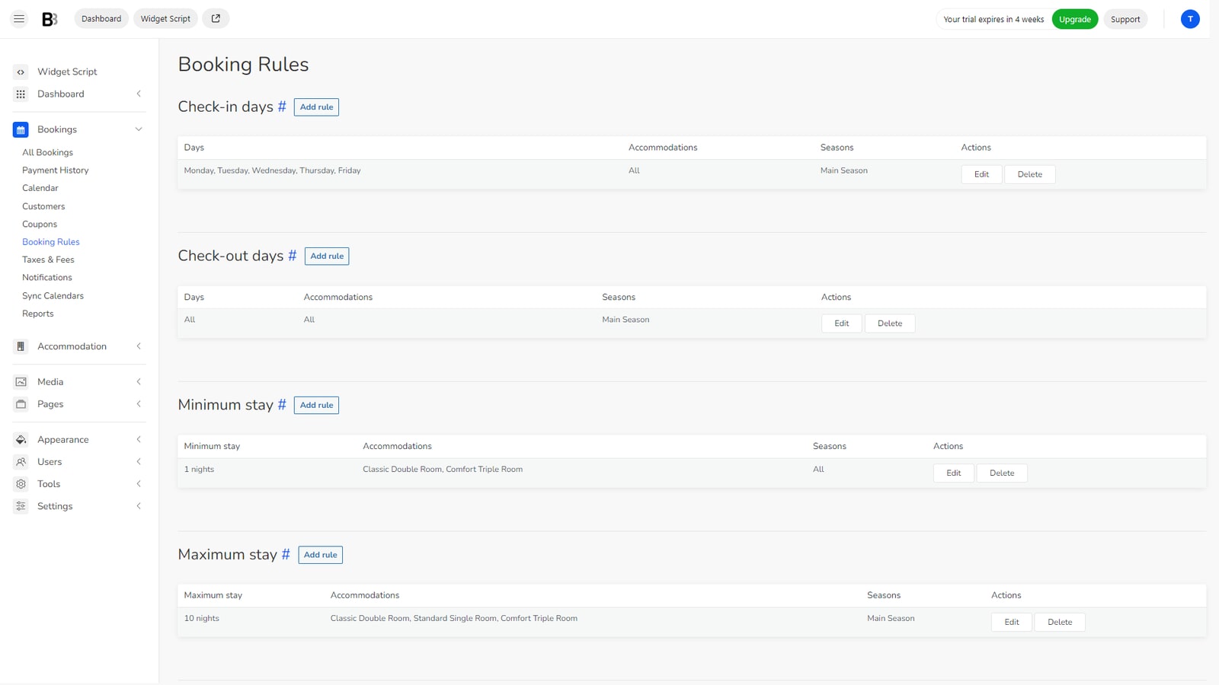
Task: Switch to the Dashboard tab at top
Action: pos(101,18)
